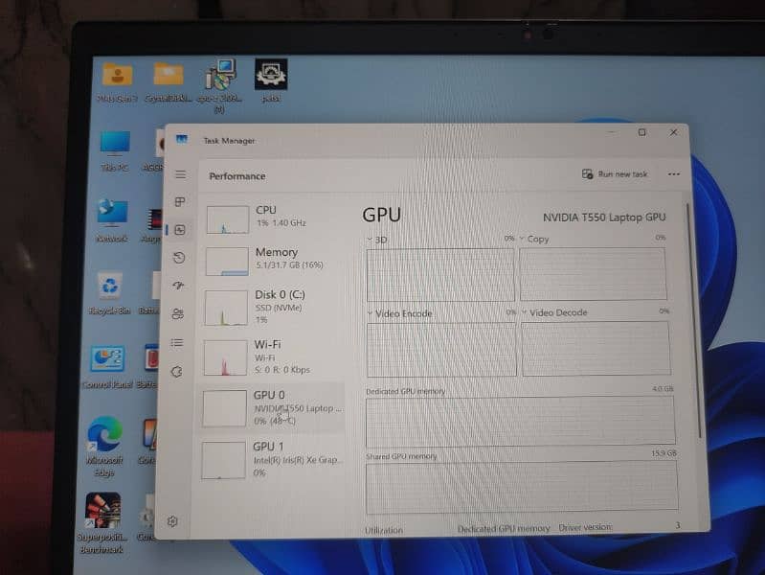Open the Startup apps page icon
The height and width of the screenshot is (575, 765).
(x=178, y=286)
